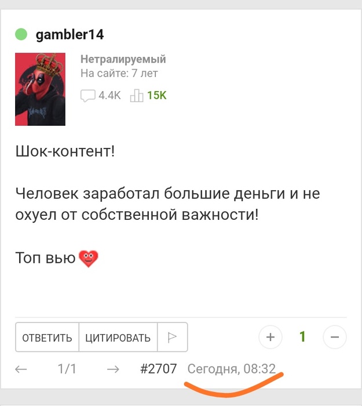Image resolution: width=362 pixels, height=406 pixels.
Task: Click the heart emoji in post
Action: coord(89,259)
